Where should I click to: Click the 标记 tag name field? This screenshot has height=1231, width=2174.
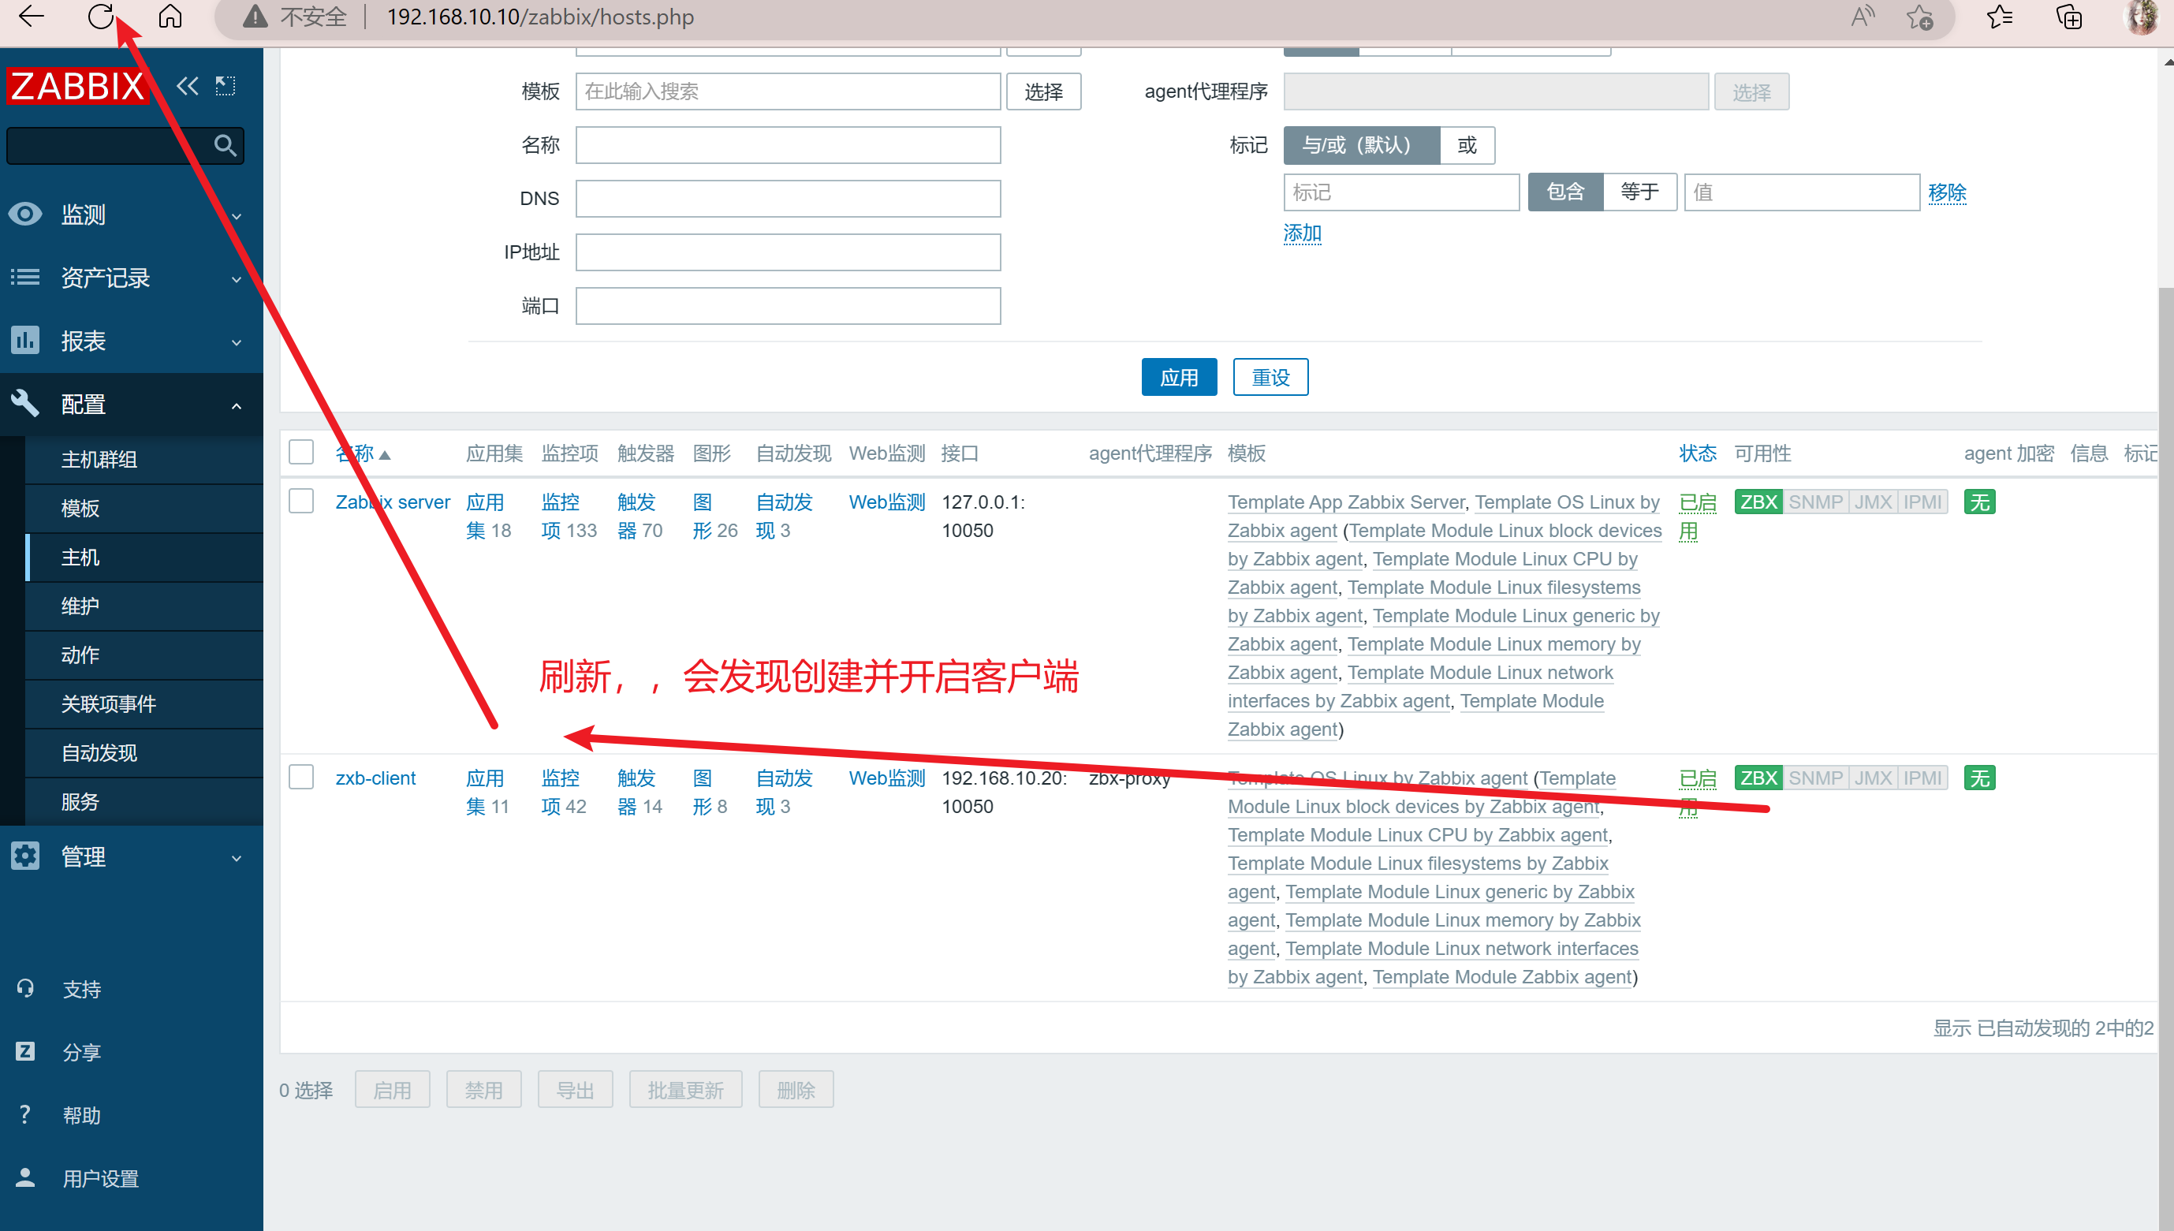point(1401,192)
